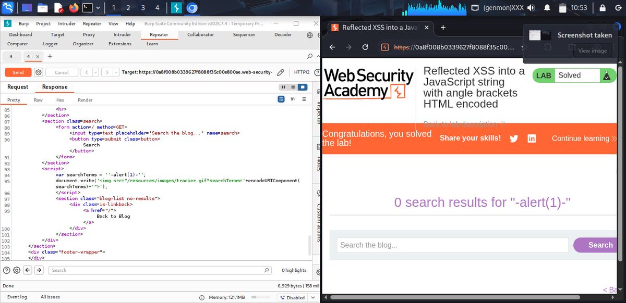Screen dimensions: 626x303
Task: Show the Request panel
Action: pos(18,87)
